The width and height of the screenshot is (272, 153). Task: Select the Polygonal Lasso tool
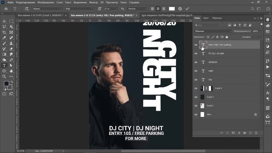pos(4,27)
